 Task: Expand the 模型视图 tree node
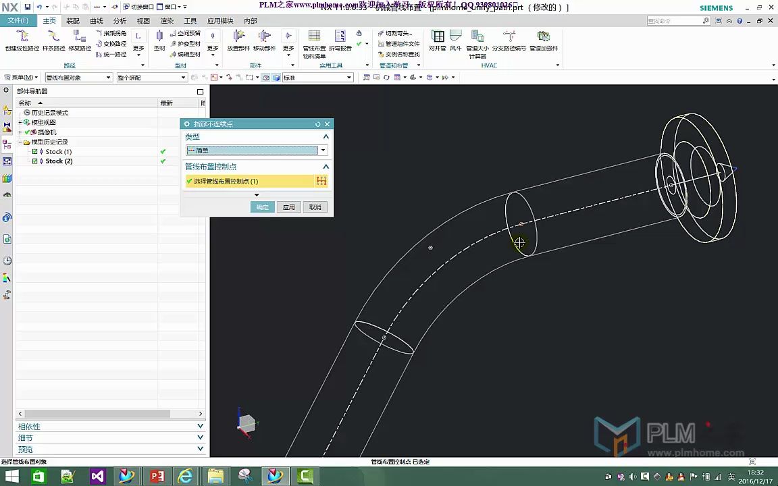(x=20, y=122)
